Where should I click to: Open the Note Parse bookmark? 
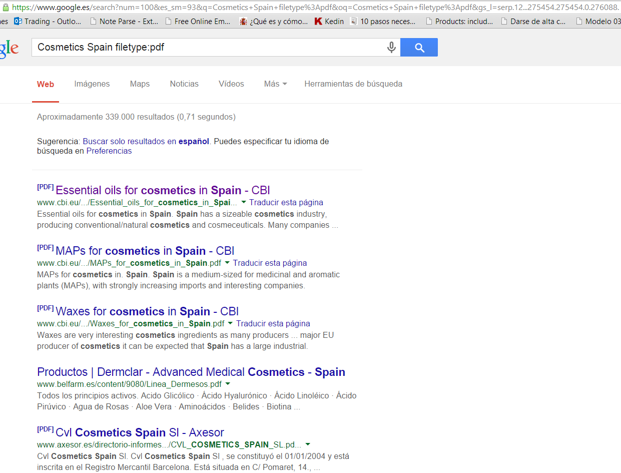[124, 22]
